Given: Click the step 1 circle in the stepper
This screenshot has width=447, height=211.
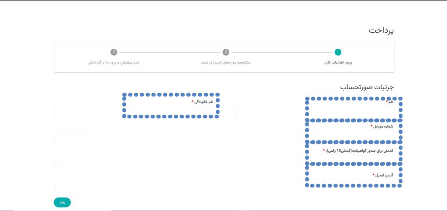Looking at the screenshot, I should [338, 52].
